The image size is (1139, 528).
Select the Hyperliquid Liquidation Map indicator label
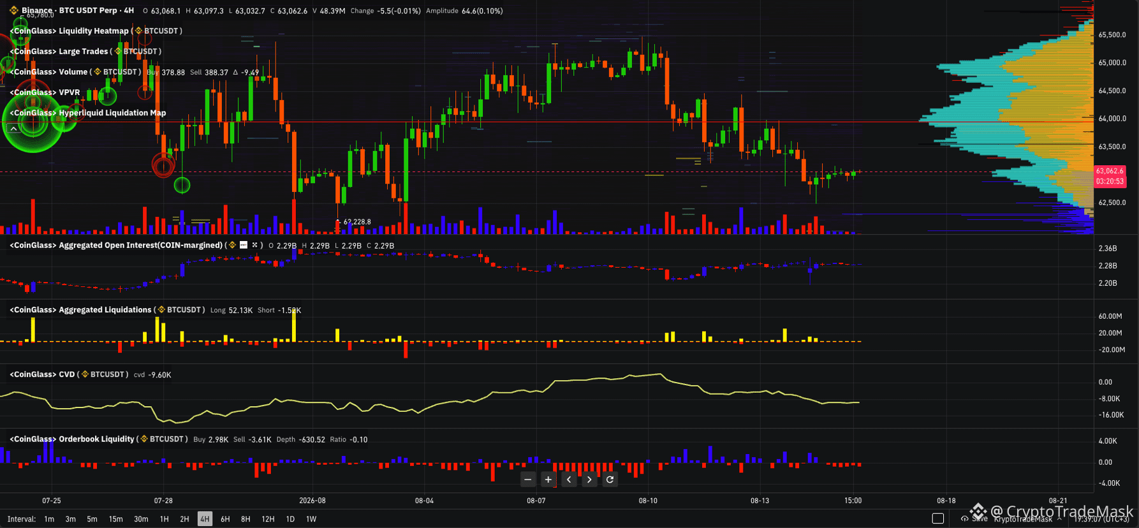(88, 113)
